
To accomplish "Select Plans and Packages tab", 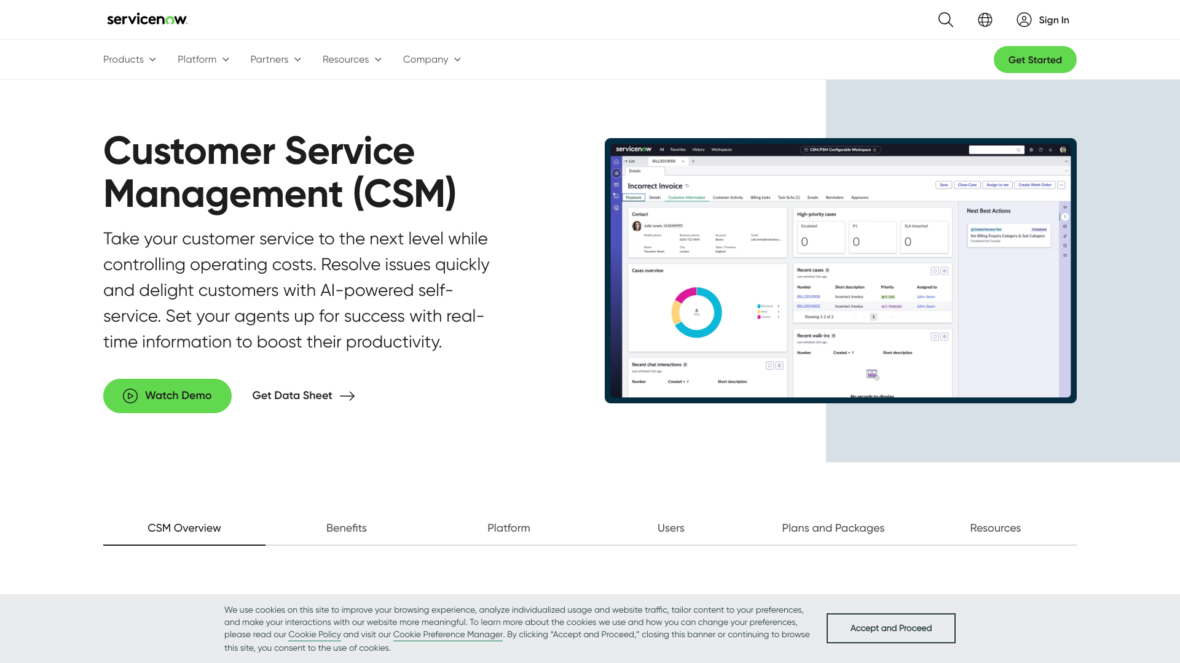I will click(x=833, y=528).
